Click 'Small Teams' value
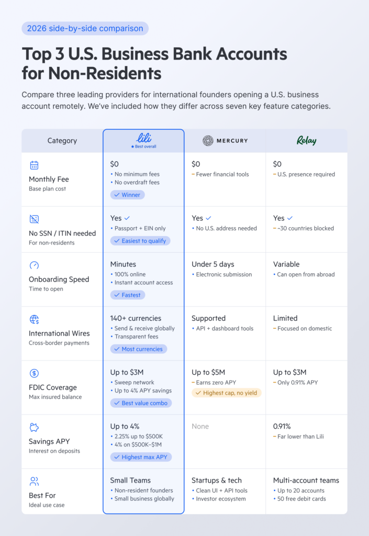Image resolution: width=369 pixels, height=536 pixels. tap(130, 481)
